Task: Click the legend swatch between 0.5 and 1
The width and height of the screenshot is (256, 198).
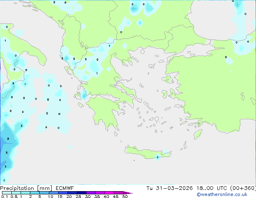Action: pyautogui.click(x=16, y=193)
